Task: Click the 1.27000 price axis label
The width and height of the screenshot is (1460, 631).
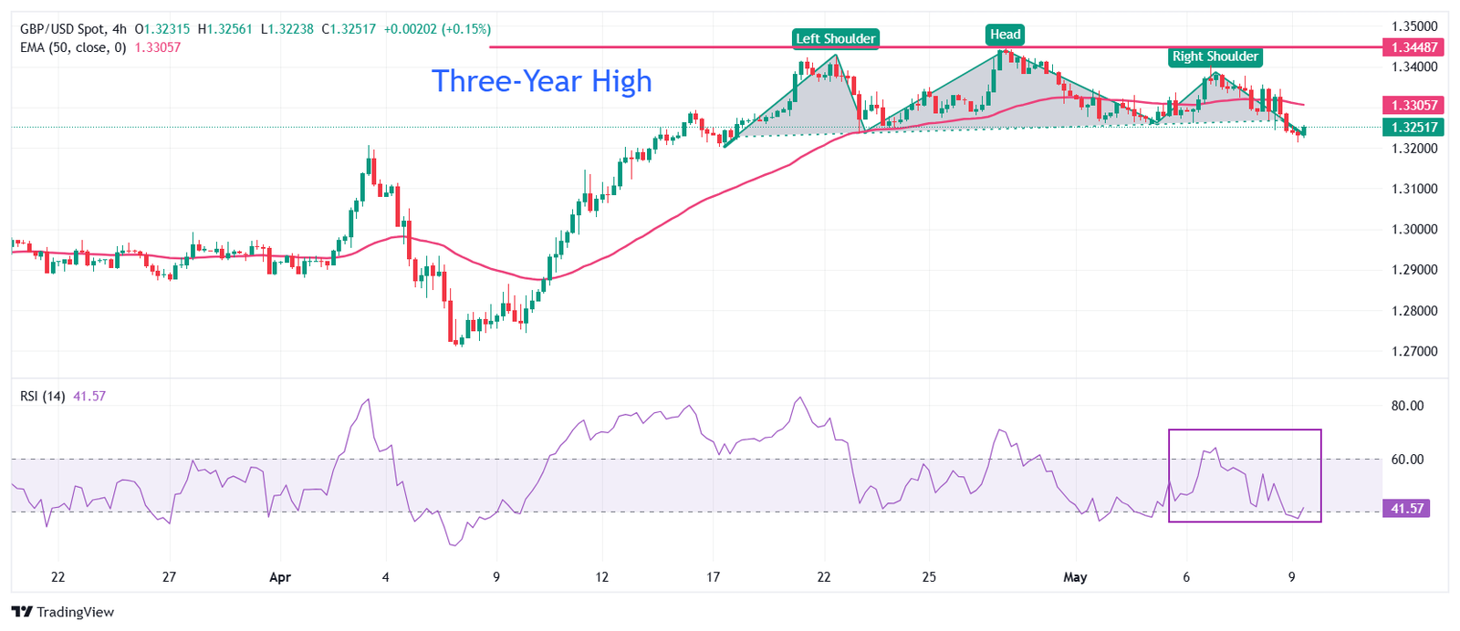Action: [1413, 351]
